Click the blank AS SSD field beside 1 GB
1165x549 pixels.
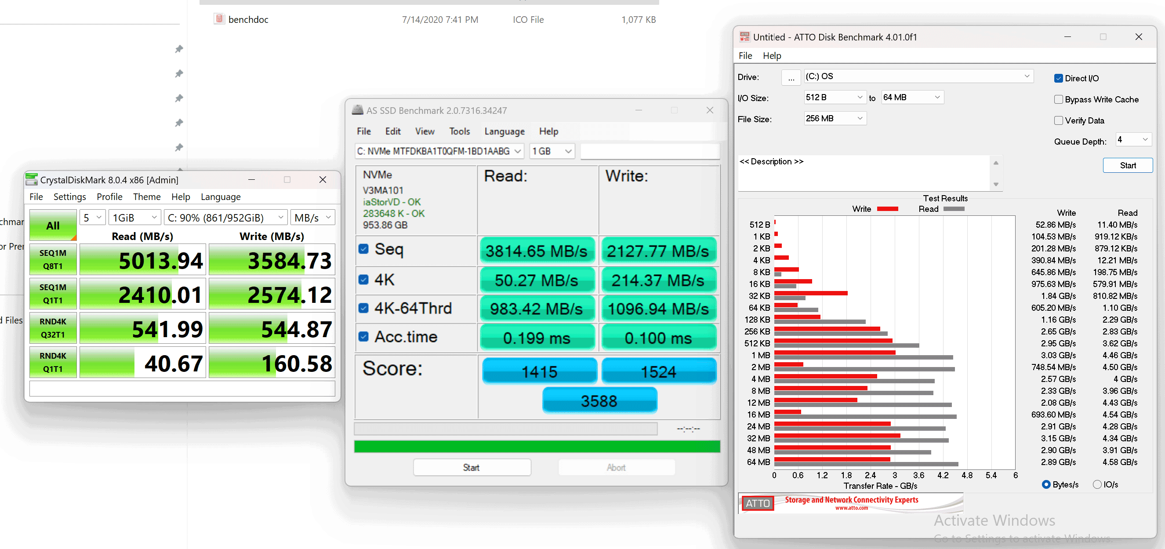pyautogui.click(x=650, y=151)
